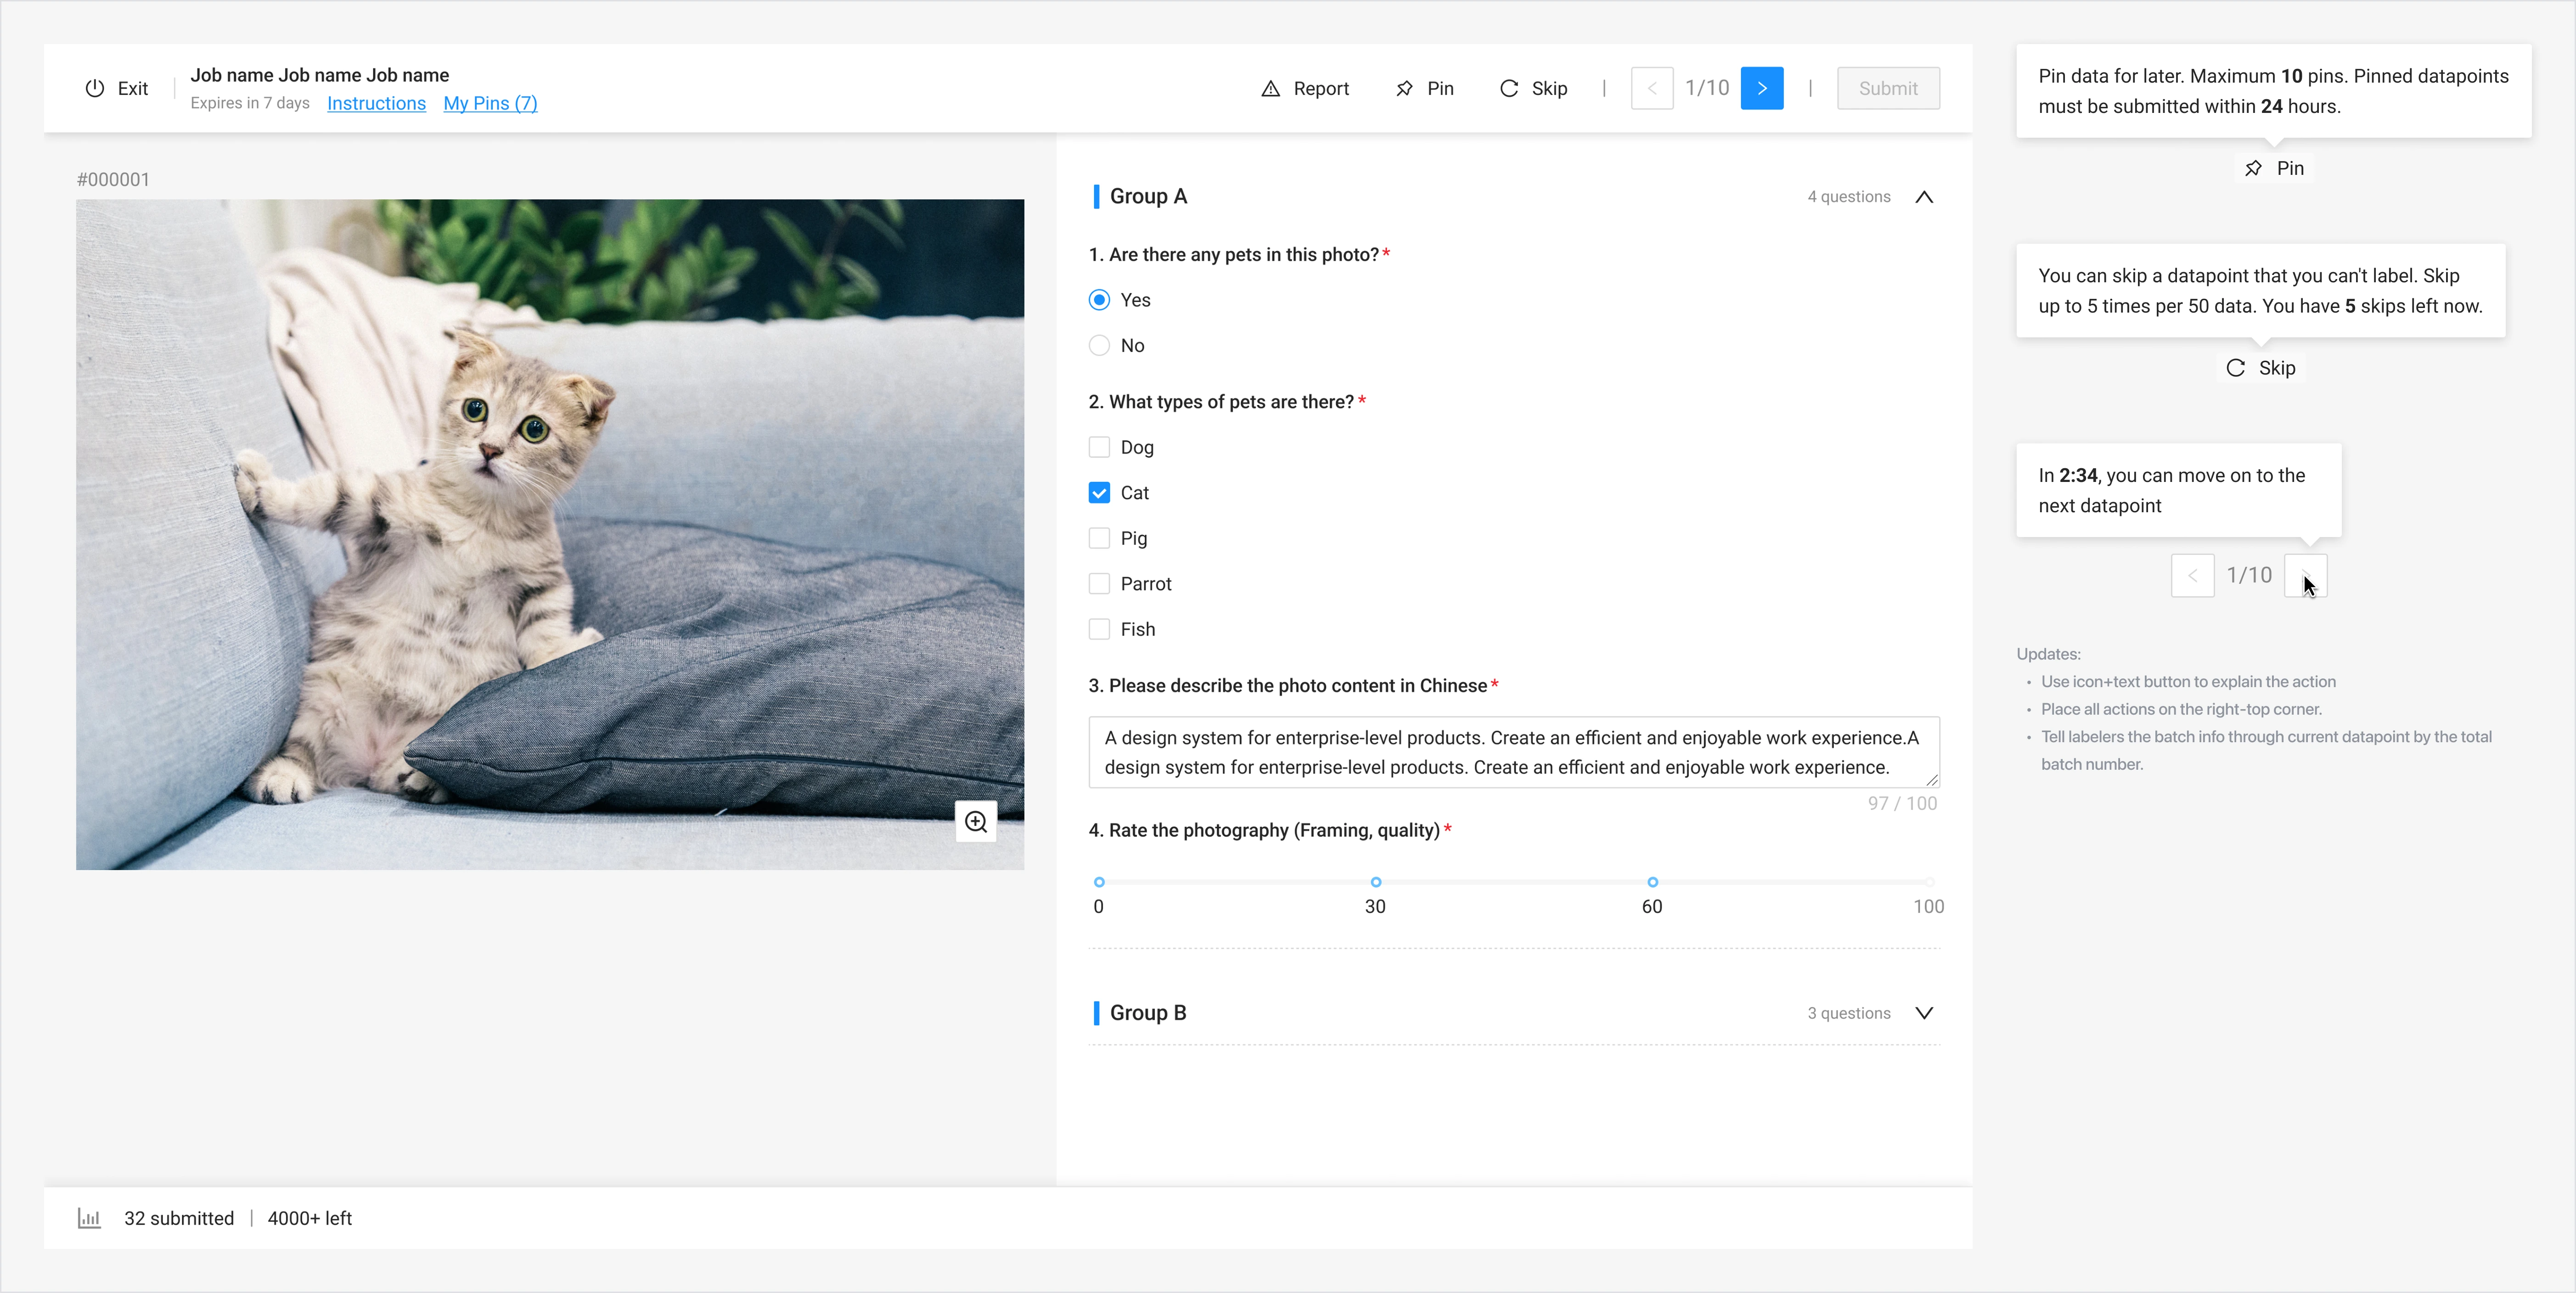This screenshot has height=1293, width=2576.
Task: Tick the Parrot checkbox
Action: [x=1099, y=583]
